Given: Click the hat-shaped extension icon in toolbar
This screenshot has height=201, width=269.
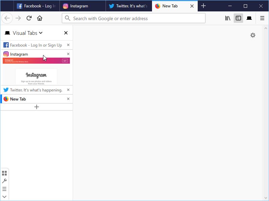Looking at the screenshot, I should tap(249, 18).
